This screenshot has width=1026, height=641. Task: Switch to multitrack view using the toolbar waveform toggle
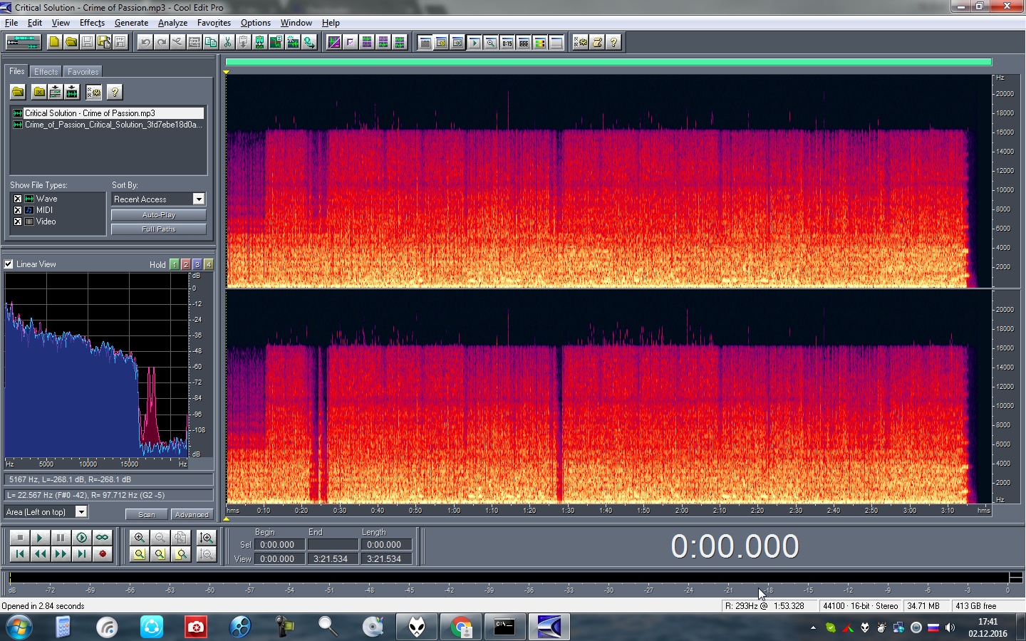(24, 42)
